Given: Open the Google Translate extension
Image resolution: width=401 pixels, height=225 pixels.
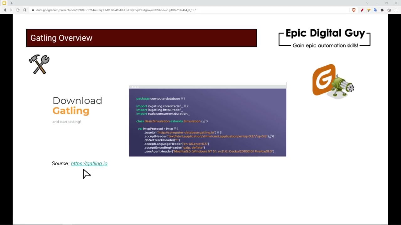Looking at the screenshot, I should (375, 10).
